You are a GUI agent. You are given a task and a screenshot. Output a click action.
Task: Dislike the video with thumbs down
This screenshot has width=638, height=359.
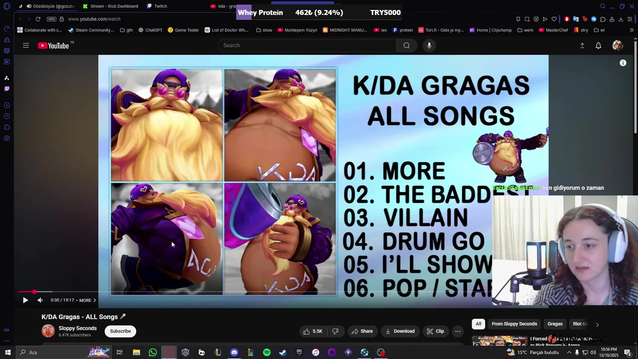coord(335,331)
